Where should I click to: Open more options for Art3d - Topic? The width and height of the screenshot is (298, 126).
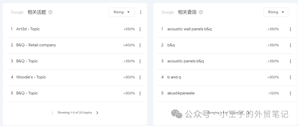(x=140, y=29)
